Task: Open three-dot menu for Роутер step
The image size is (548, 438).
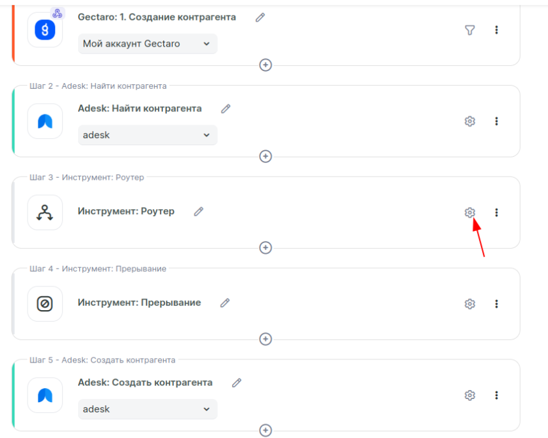Action: point(497,212)
